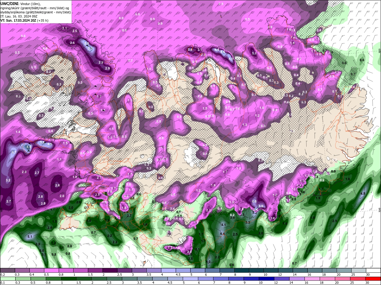
Task: Click the 'UWC/DINI' title text
Action: coord(9,3)
